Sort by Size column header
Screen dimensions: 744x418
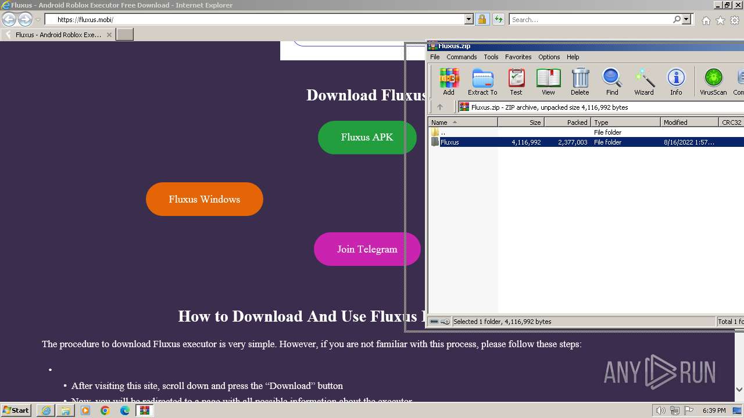(521, 122)
